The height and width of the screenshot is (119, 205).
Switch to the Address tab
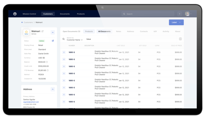tap(131, 31)
